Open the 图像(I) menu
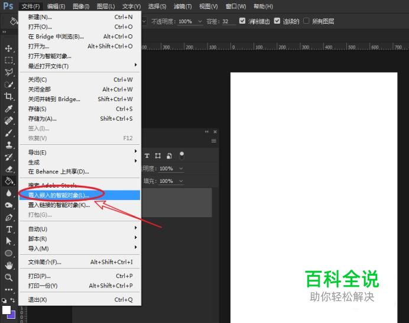This screenshot has width=409, height=323. [x=81, y=7]
